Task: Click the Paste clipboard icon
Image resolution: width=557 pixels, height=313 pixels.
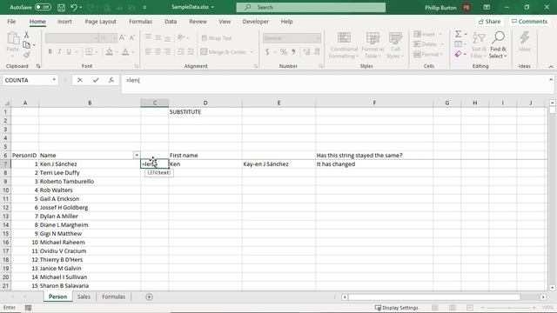Action: [x=13, y=38]
